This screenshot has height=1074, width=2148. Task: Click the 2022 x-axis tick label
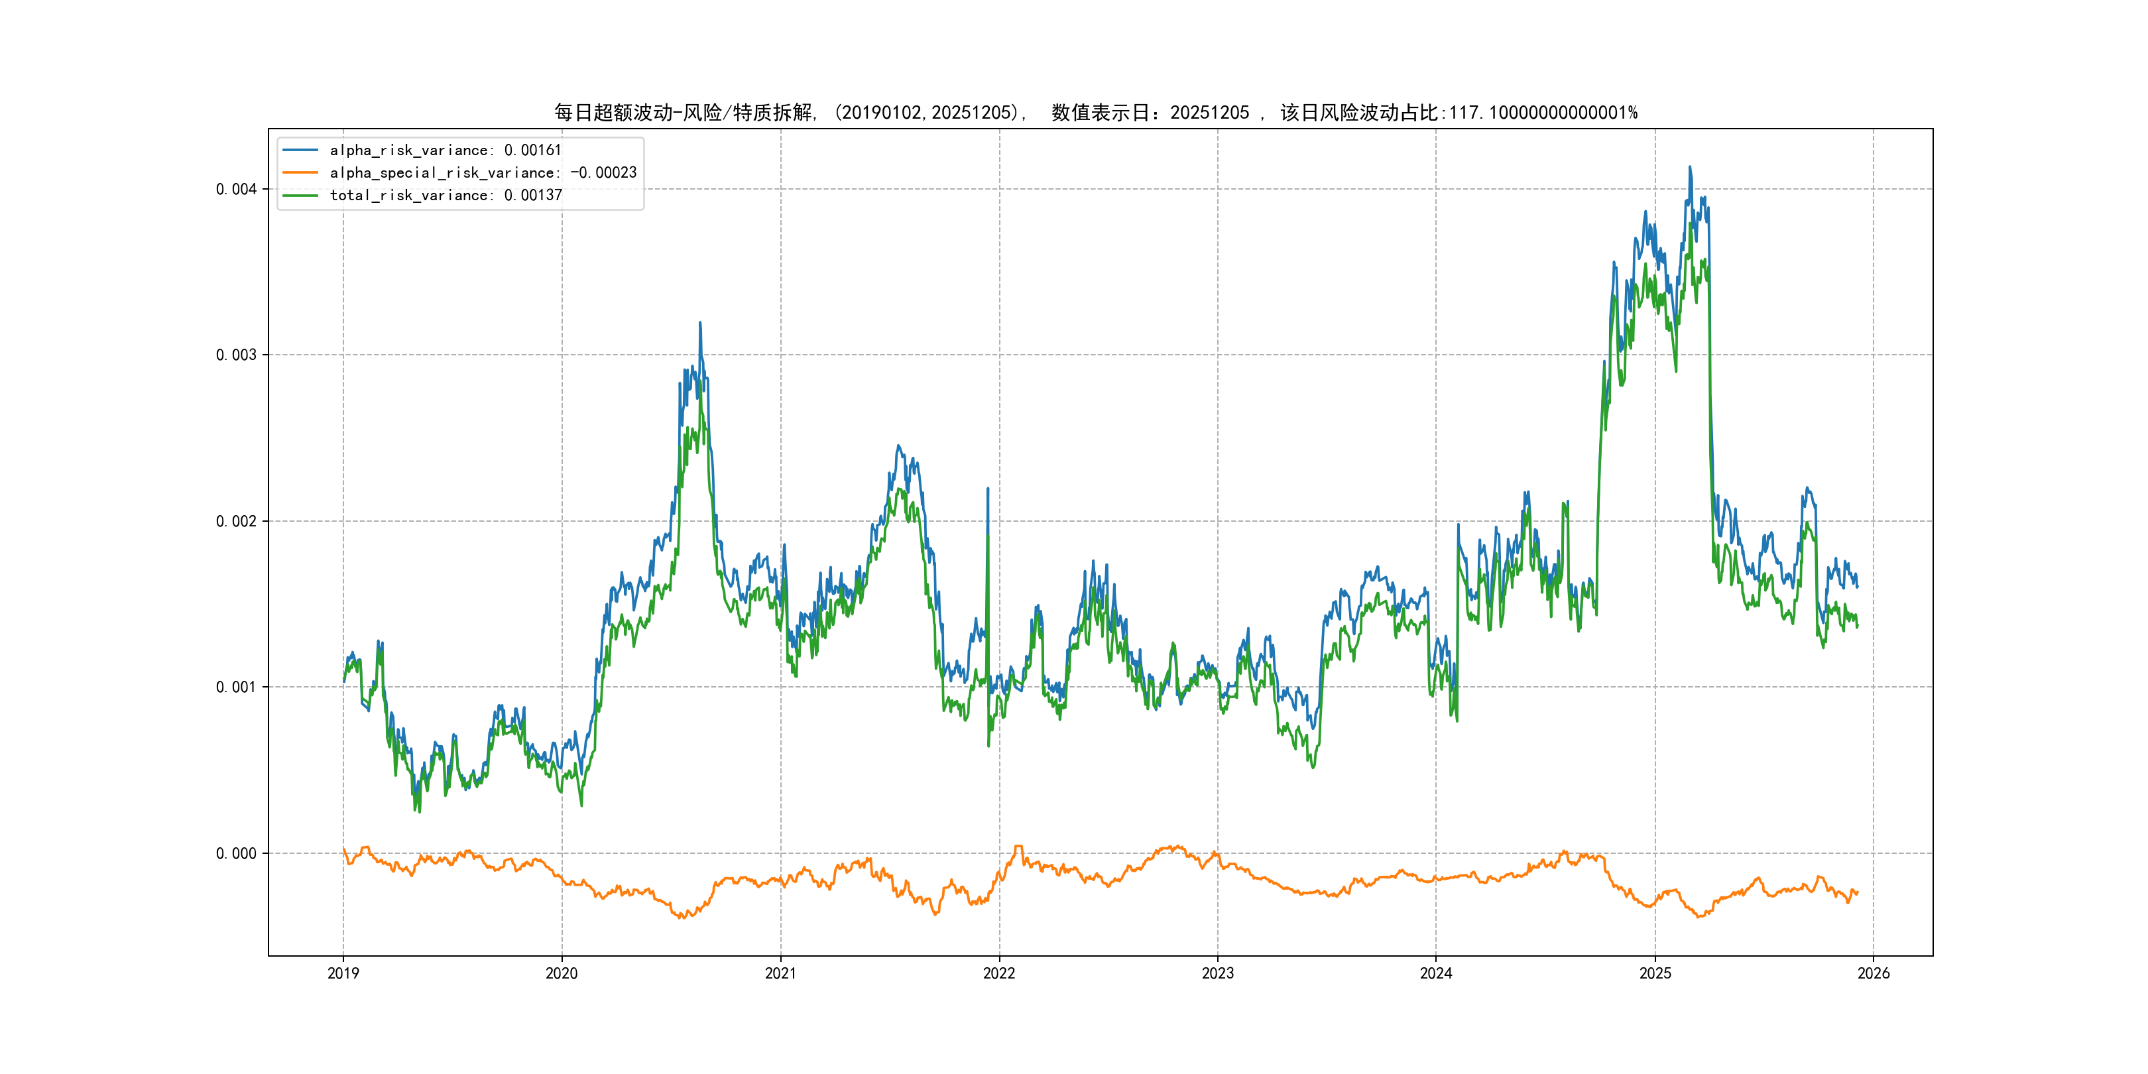tap(999, 973)
